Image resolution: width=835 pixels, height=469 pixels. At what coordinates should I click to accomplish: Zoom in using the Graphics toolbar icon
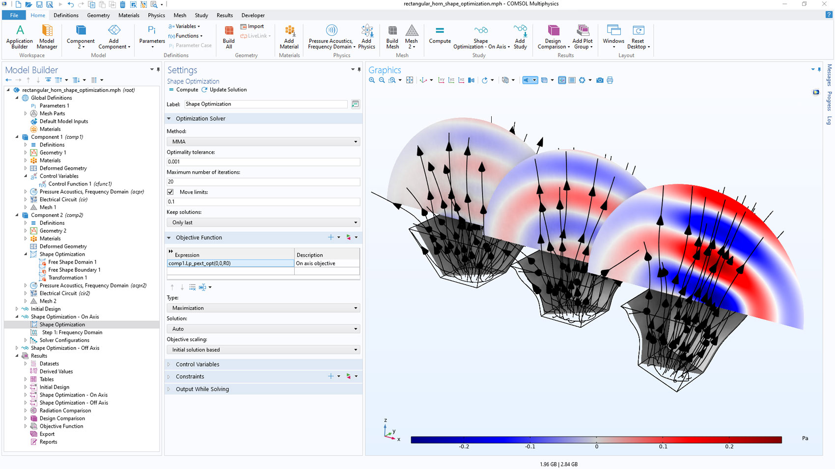(x=372, y=80)
